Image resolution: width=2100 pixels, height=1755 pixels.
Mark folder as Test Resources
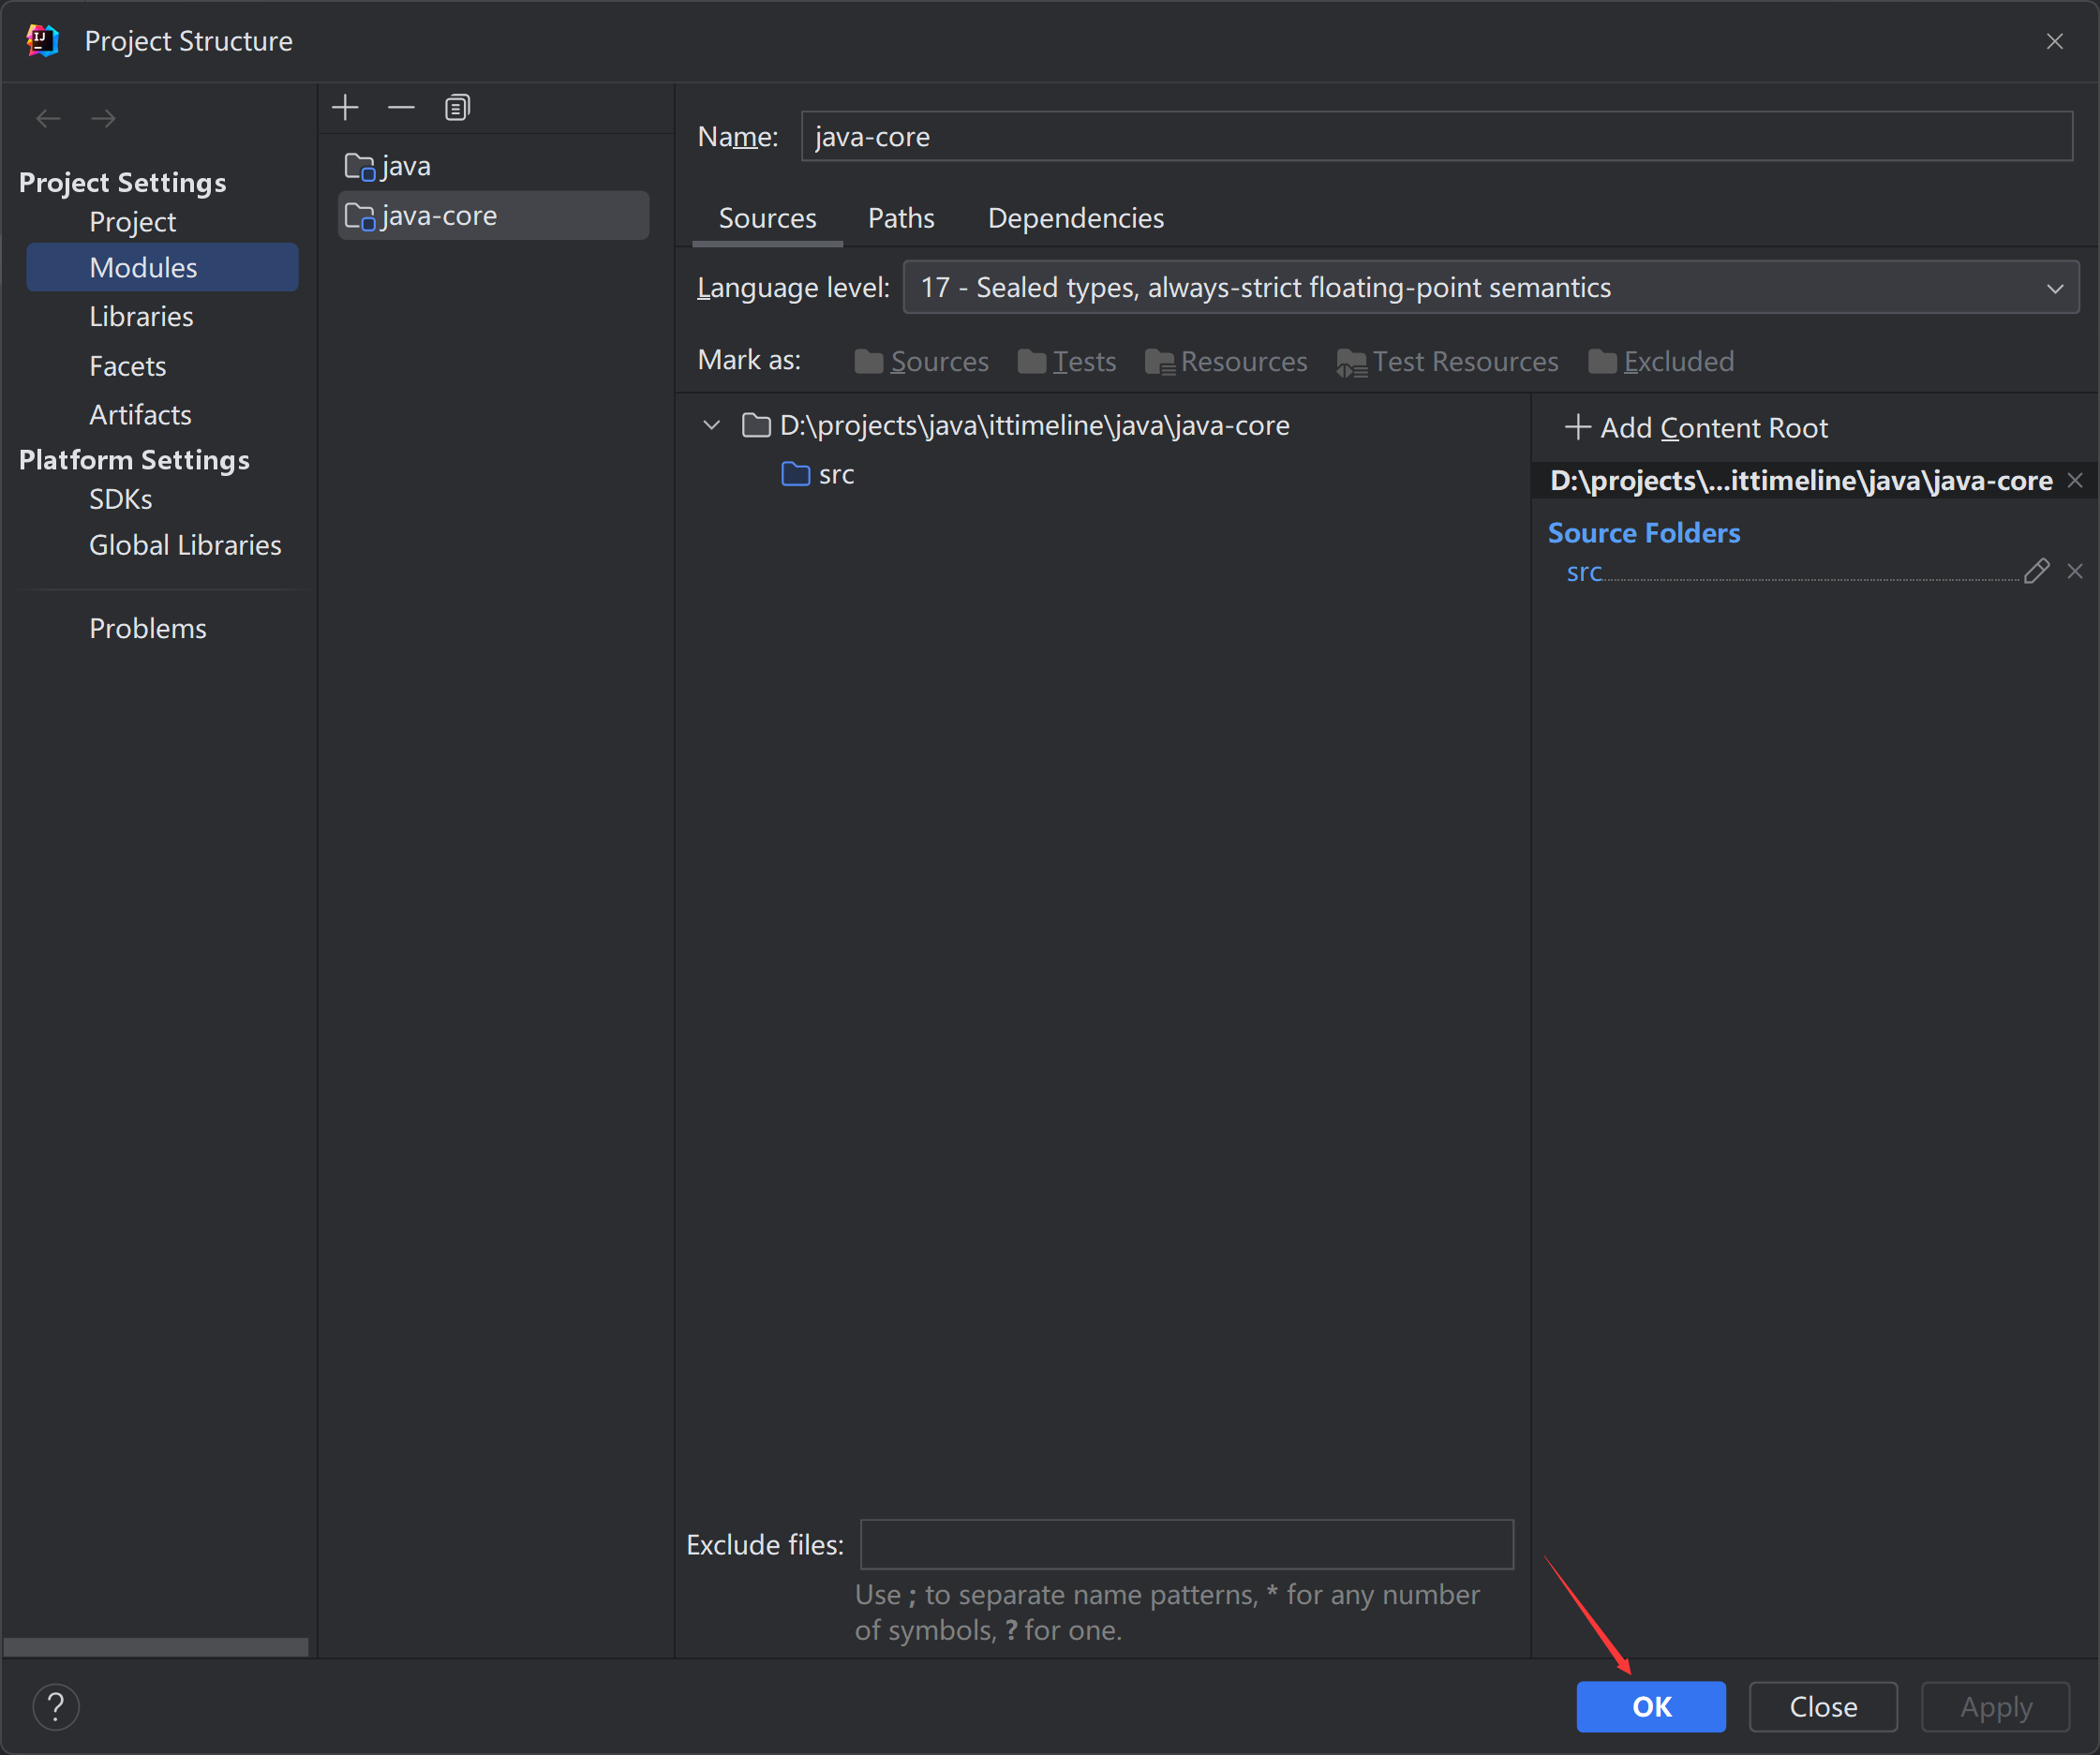[x=1447, y=361]
